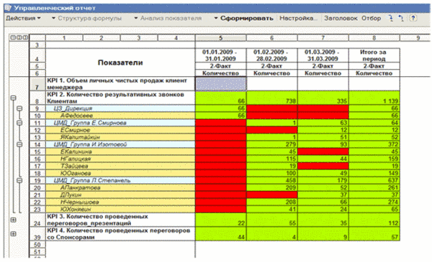Select column header 5

click(x=221, y=38)
